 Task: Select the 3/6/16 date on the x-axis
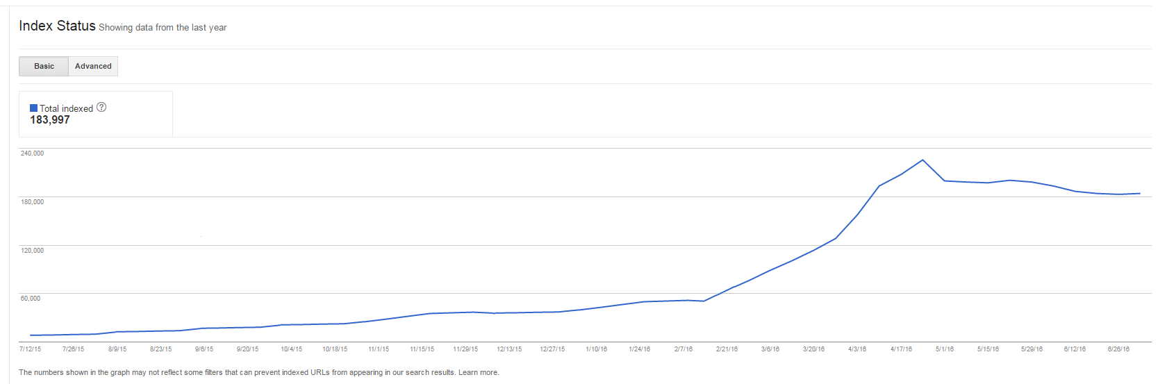(770, 349)
